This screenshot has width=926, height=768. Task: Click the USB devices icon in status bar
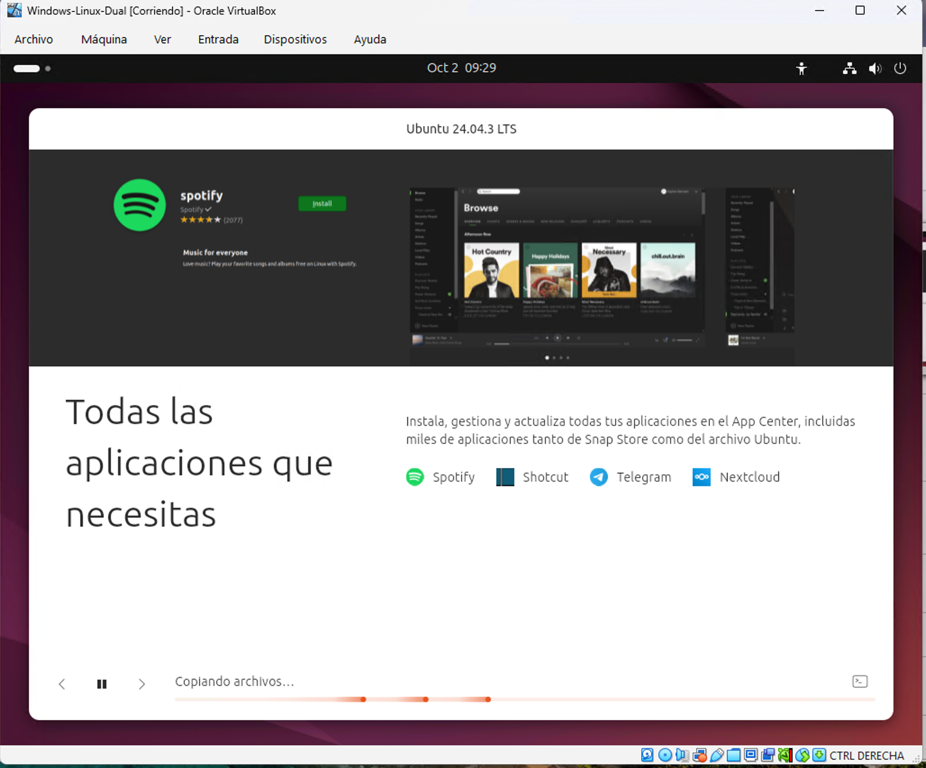click(x=717, y=755)
